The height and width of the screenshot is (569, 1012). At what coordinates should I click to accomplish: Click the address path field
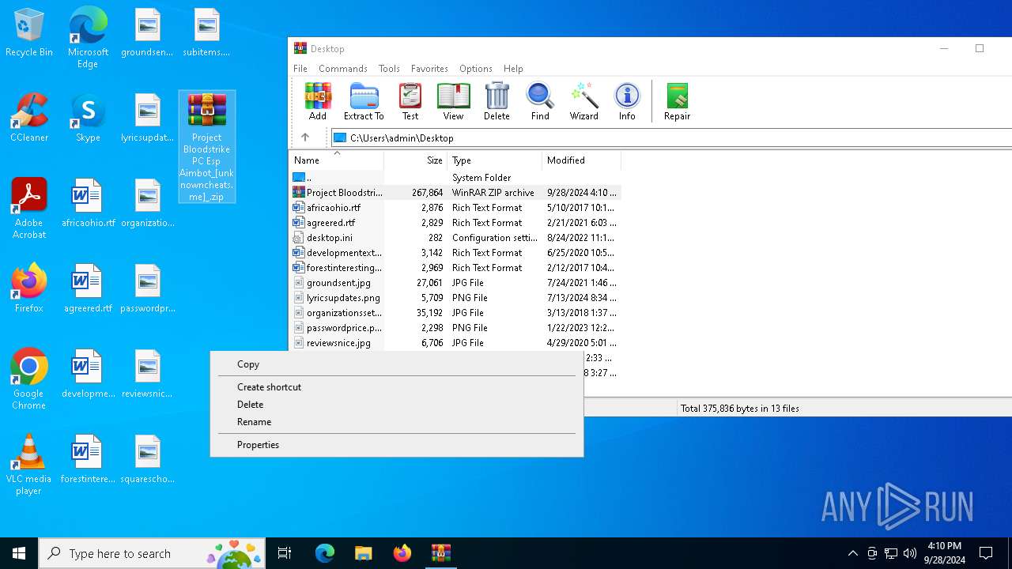(x=672, y=138)
